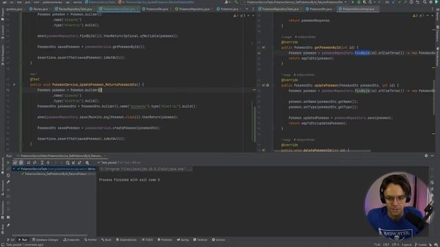
Task: Open Database Changes tool window
Action: [x=45, y=239]
